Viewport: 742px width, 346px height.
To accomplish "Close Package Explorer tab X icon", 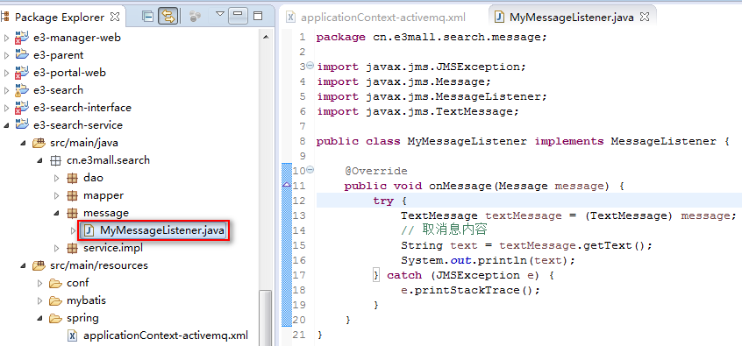I will point(115,17).
